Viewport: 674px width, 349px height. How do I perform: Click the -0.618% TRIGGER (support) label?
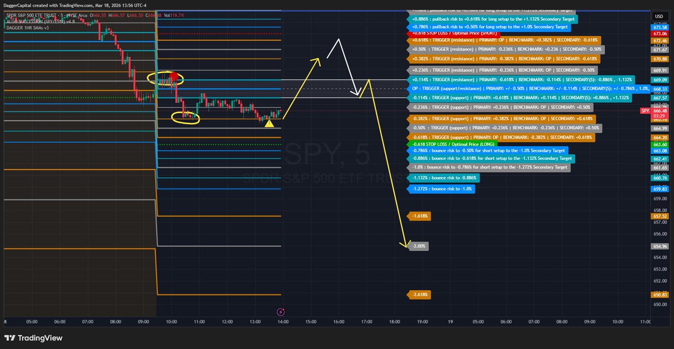pos(502,137)
